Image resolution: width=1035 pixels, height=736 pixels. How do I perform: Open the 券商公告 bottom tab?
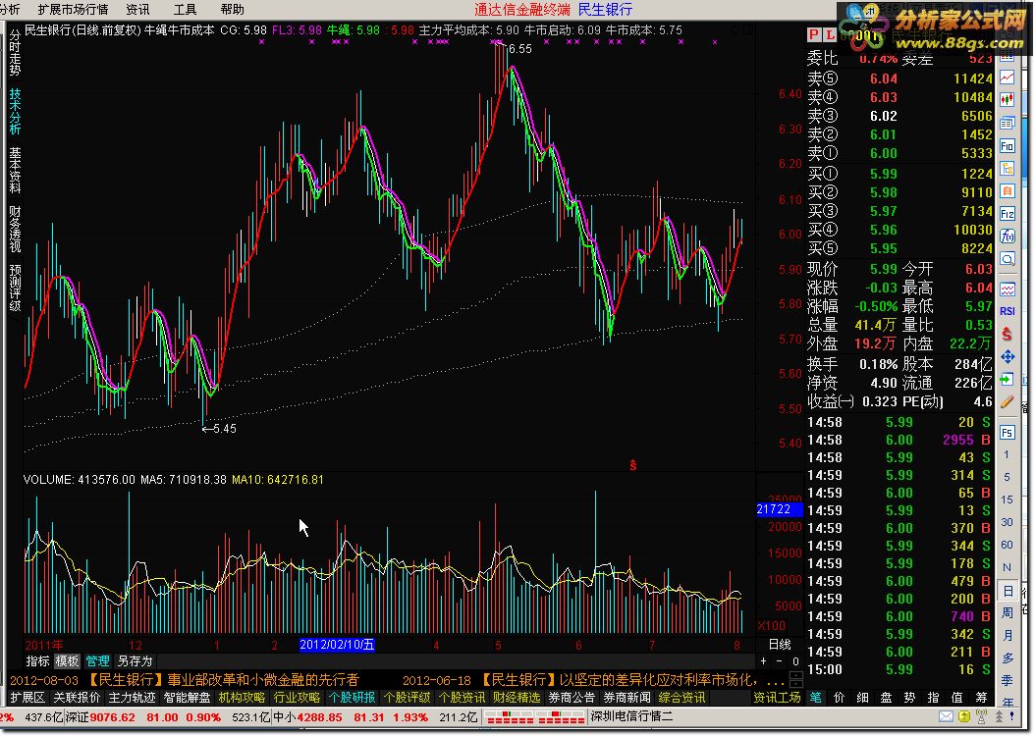point(572,697)
